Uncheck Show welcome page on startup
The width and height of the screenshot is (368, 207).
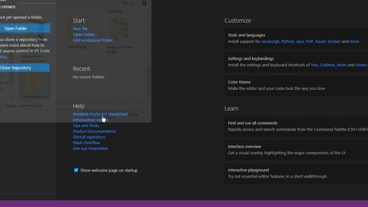[x=76, y=170]
